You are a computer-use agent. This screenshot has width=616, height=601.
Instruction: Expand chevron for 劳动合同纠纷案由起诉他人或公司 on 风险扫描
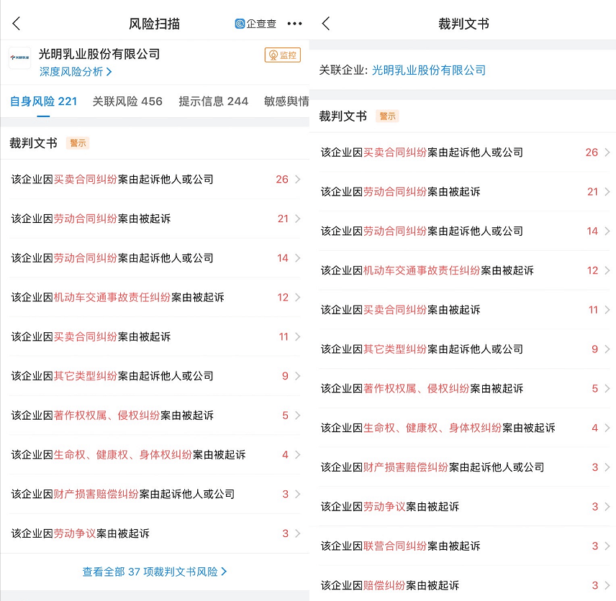298,258
